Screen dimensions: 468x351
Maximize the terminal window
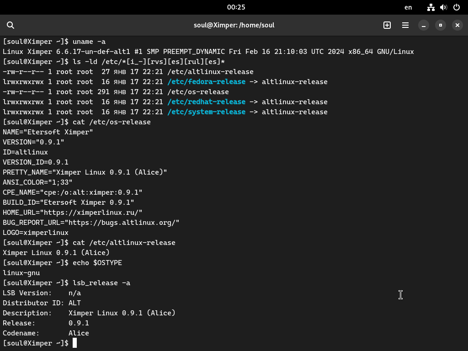(440, 26)
